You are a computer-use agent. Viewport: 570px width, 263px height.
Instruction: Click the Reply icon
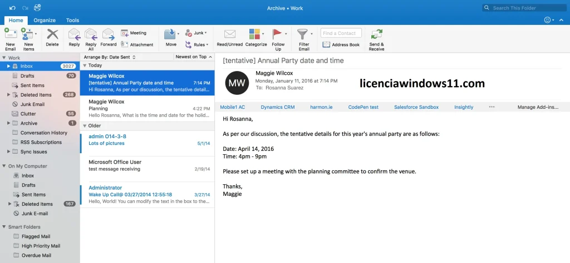(74, 35)
